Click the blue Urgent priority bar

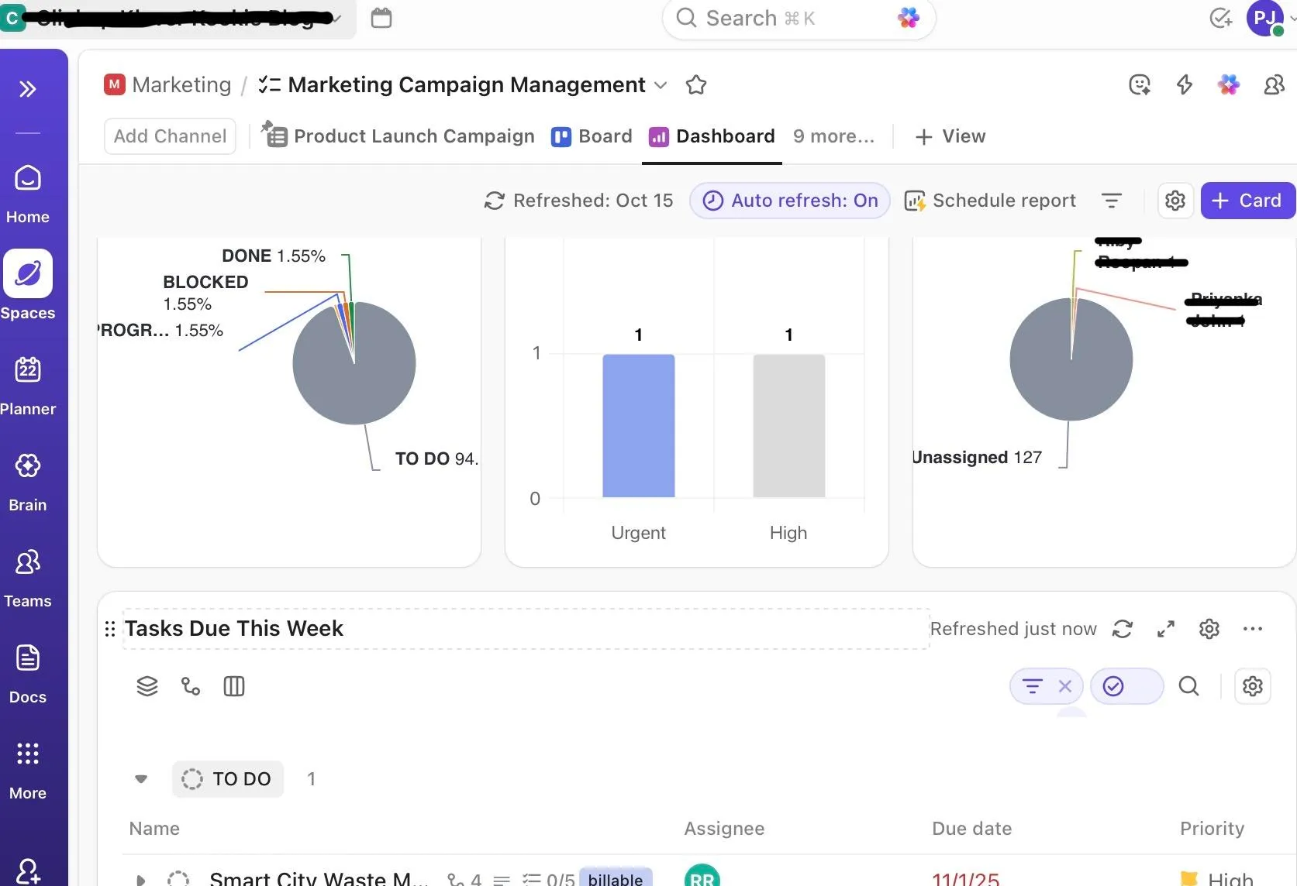(x=639, y=426)
